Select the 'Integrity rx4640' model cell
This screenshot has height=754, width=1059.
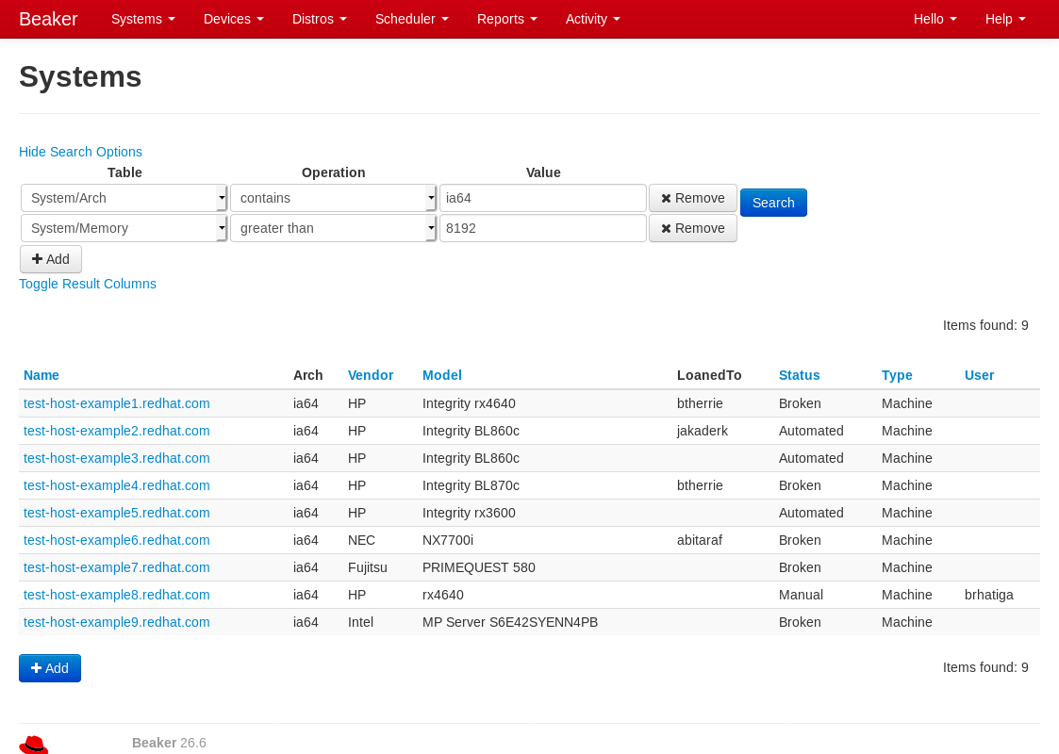(469, 403)
